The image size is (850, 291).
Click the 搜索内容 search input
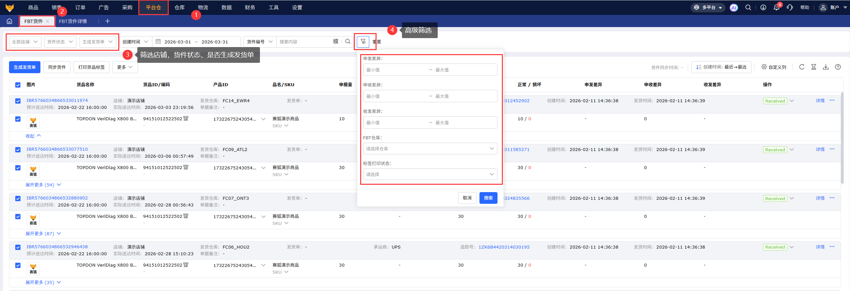[304, 42]
